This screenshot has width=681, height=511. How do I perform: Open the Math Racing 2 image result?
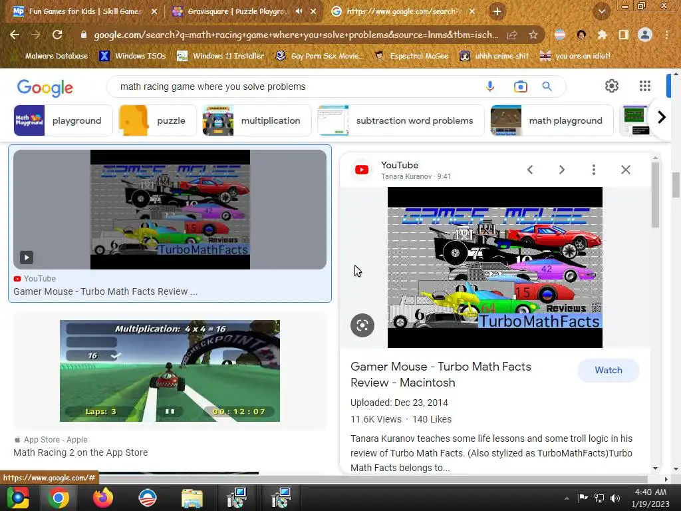coord(170,371)
